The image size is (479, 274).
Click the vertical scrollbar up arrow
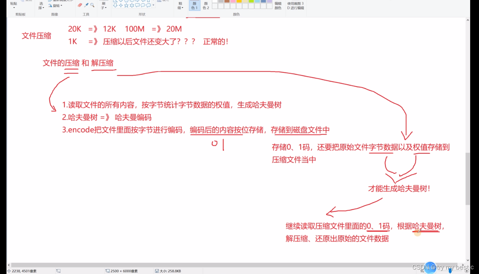468,20
